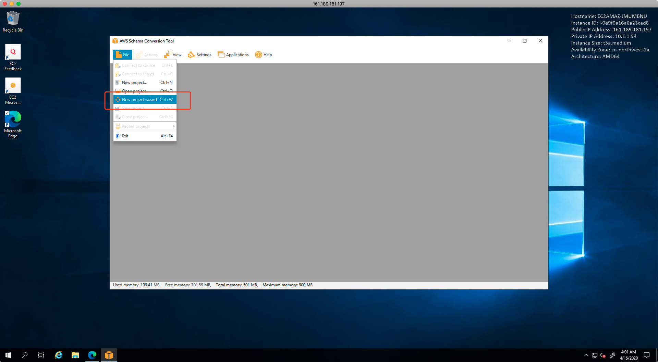Screen dimensions: 658x362
Task: Expand the Recent projects submenu arrow
Action: pyautogui.click(x=174, y=126)
